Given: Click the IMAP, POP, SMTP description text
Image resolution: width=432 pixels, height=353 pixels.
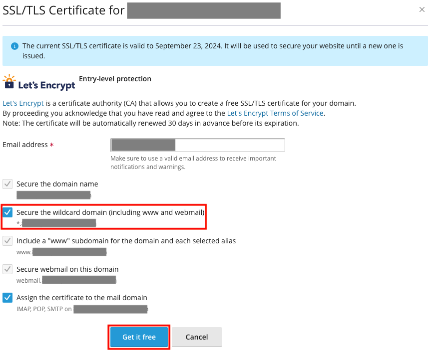Looking at the screenshot, I should (x=44, y=309).
